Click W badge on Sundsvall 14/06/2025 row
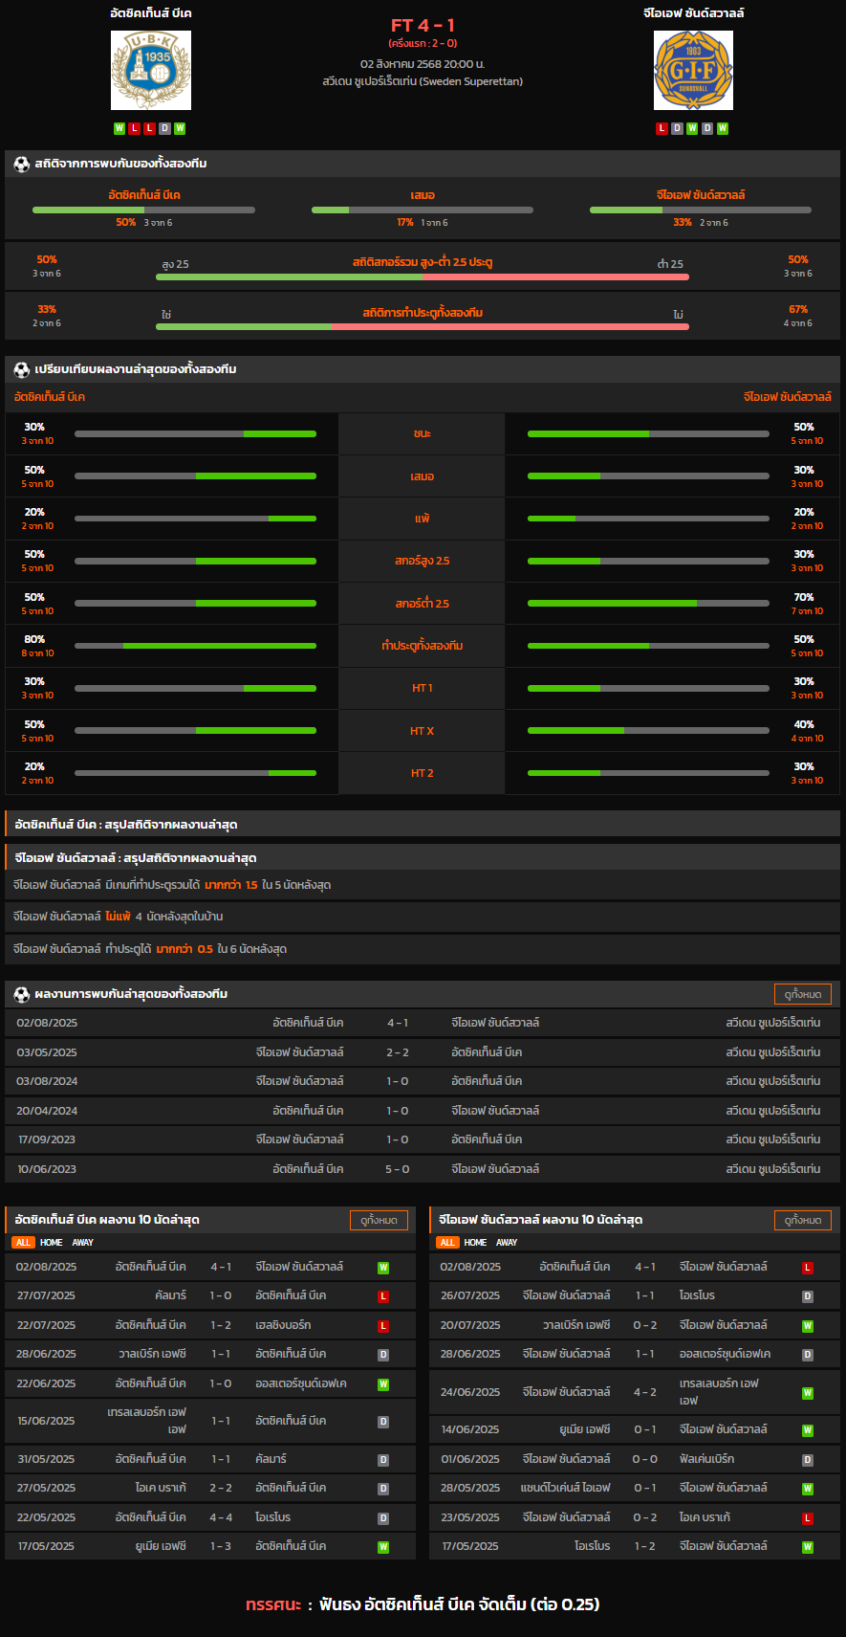 point(808,1430)
